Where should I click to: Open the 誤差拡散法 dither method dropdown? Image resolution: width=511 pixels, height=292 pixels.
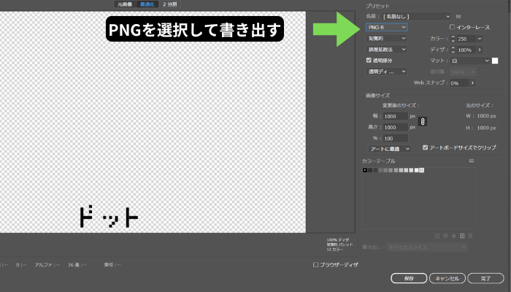pos(386,50)
